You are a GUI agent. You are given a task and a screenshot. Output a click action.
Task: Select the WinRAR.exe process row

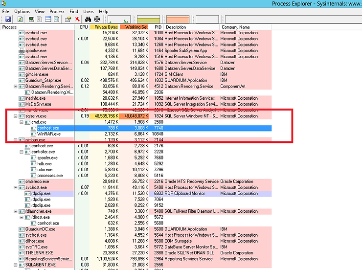[136, 134]
